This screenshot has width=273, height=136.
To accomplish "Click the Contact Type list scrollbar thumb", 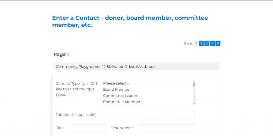I will [194, 85].
